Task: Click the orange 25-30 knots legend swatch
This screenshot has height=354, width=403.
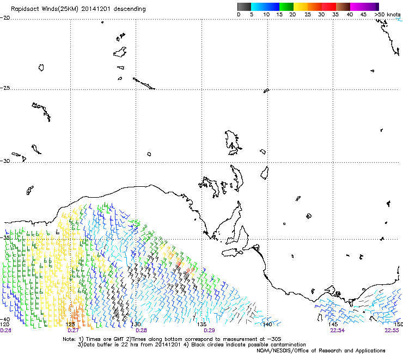Action: coord(315,7)
